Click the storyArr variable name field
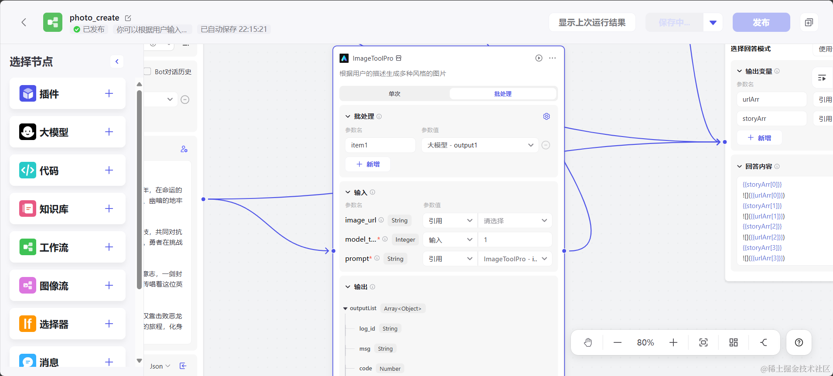 (772, 119)
